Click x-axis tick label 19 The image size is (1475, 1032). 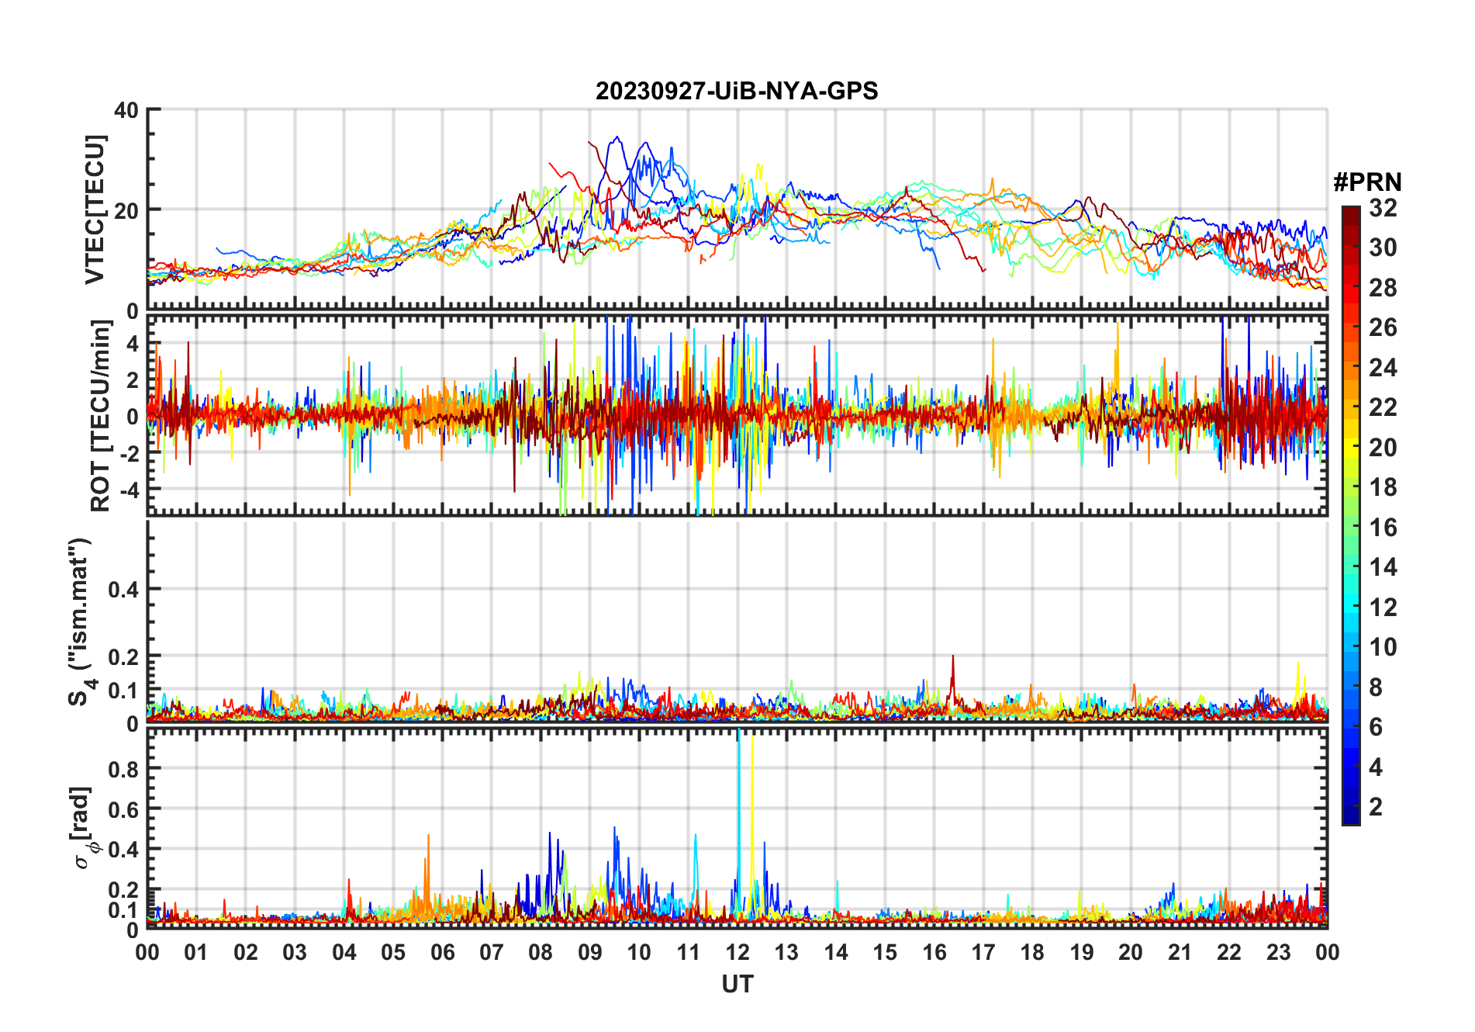[x=1082, y=953]
